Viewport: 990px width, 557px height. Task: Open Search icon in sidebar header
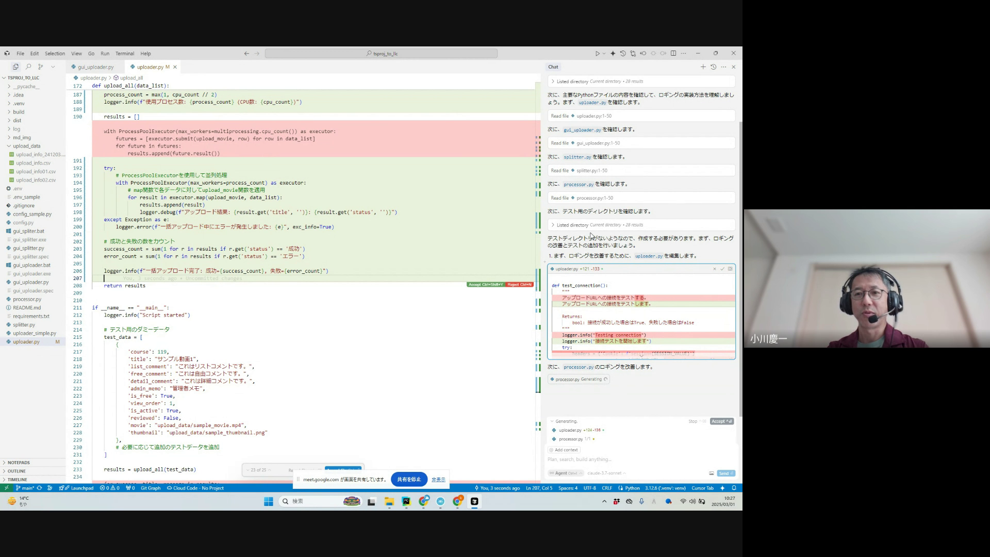(28, 67)
